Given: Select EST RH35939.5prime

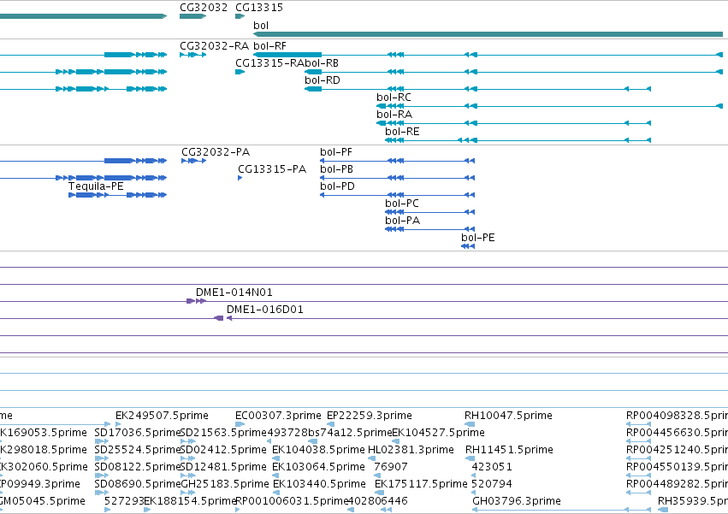Looking at the screenshot, I should [693, 501].
